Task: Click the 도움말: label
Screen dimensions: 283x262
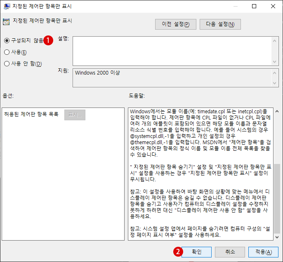Action: [137, 96]
